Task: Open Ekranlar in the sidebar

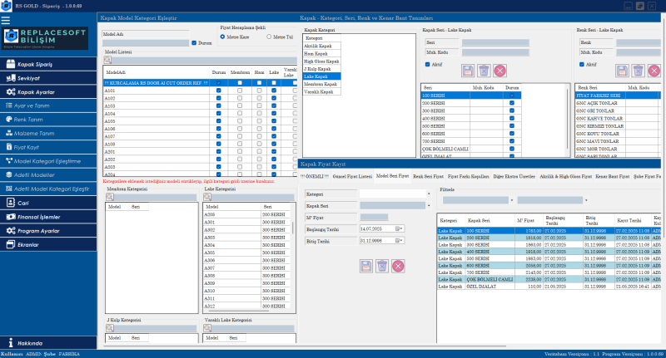Action: click(x=48, y=244)
